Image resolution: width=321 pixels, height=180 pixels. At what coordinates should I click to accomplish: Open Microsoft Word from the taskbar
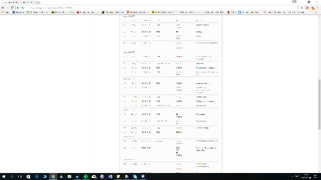(x=110, y=176)
